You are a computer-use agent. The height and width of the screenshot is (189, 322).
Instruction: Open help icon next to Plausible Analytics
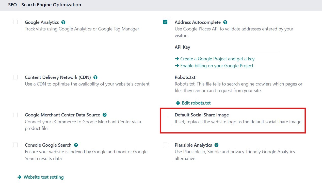click(x=216, y=145)
